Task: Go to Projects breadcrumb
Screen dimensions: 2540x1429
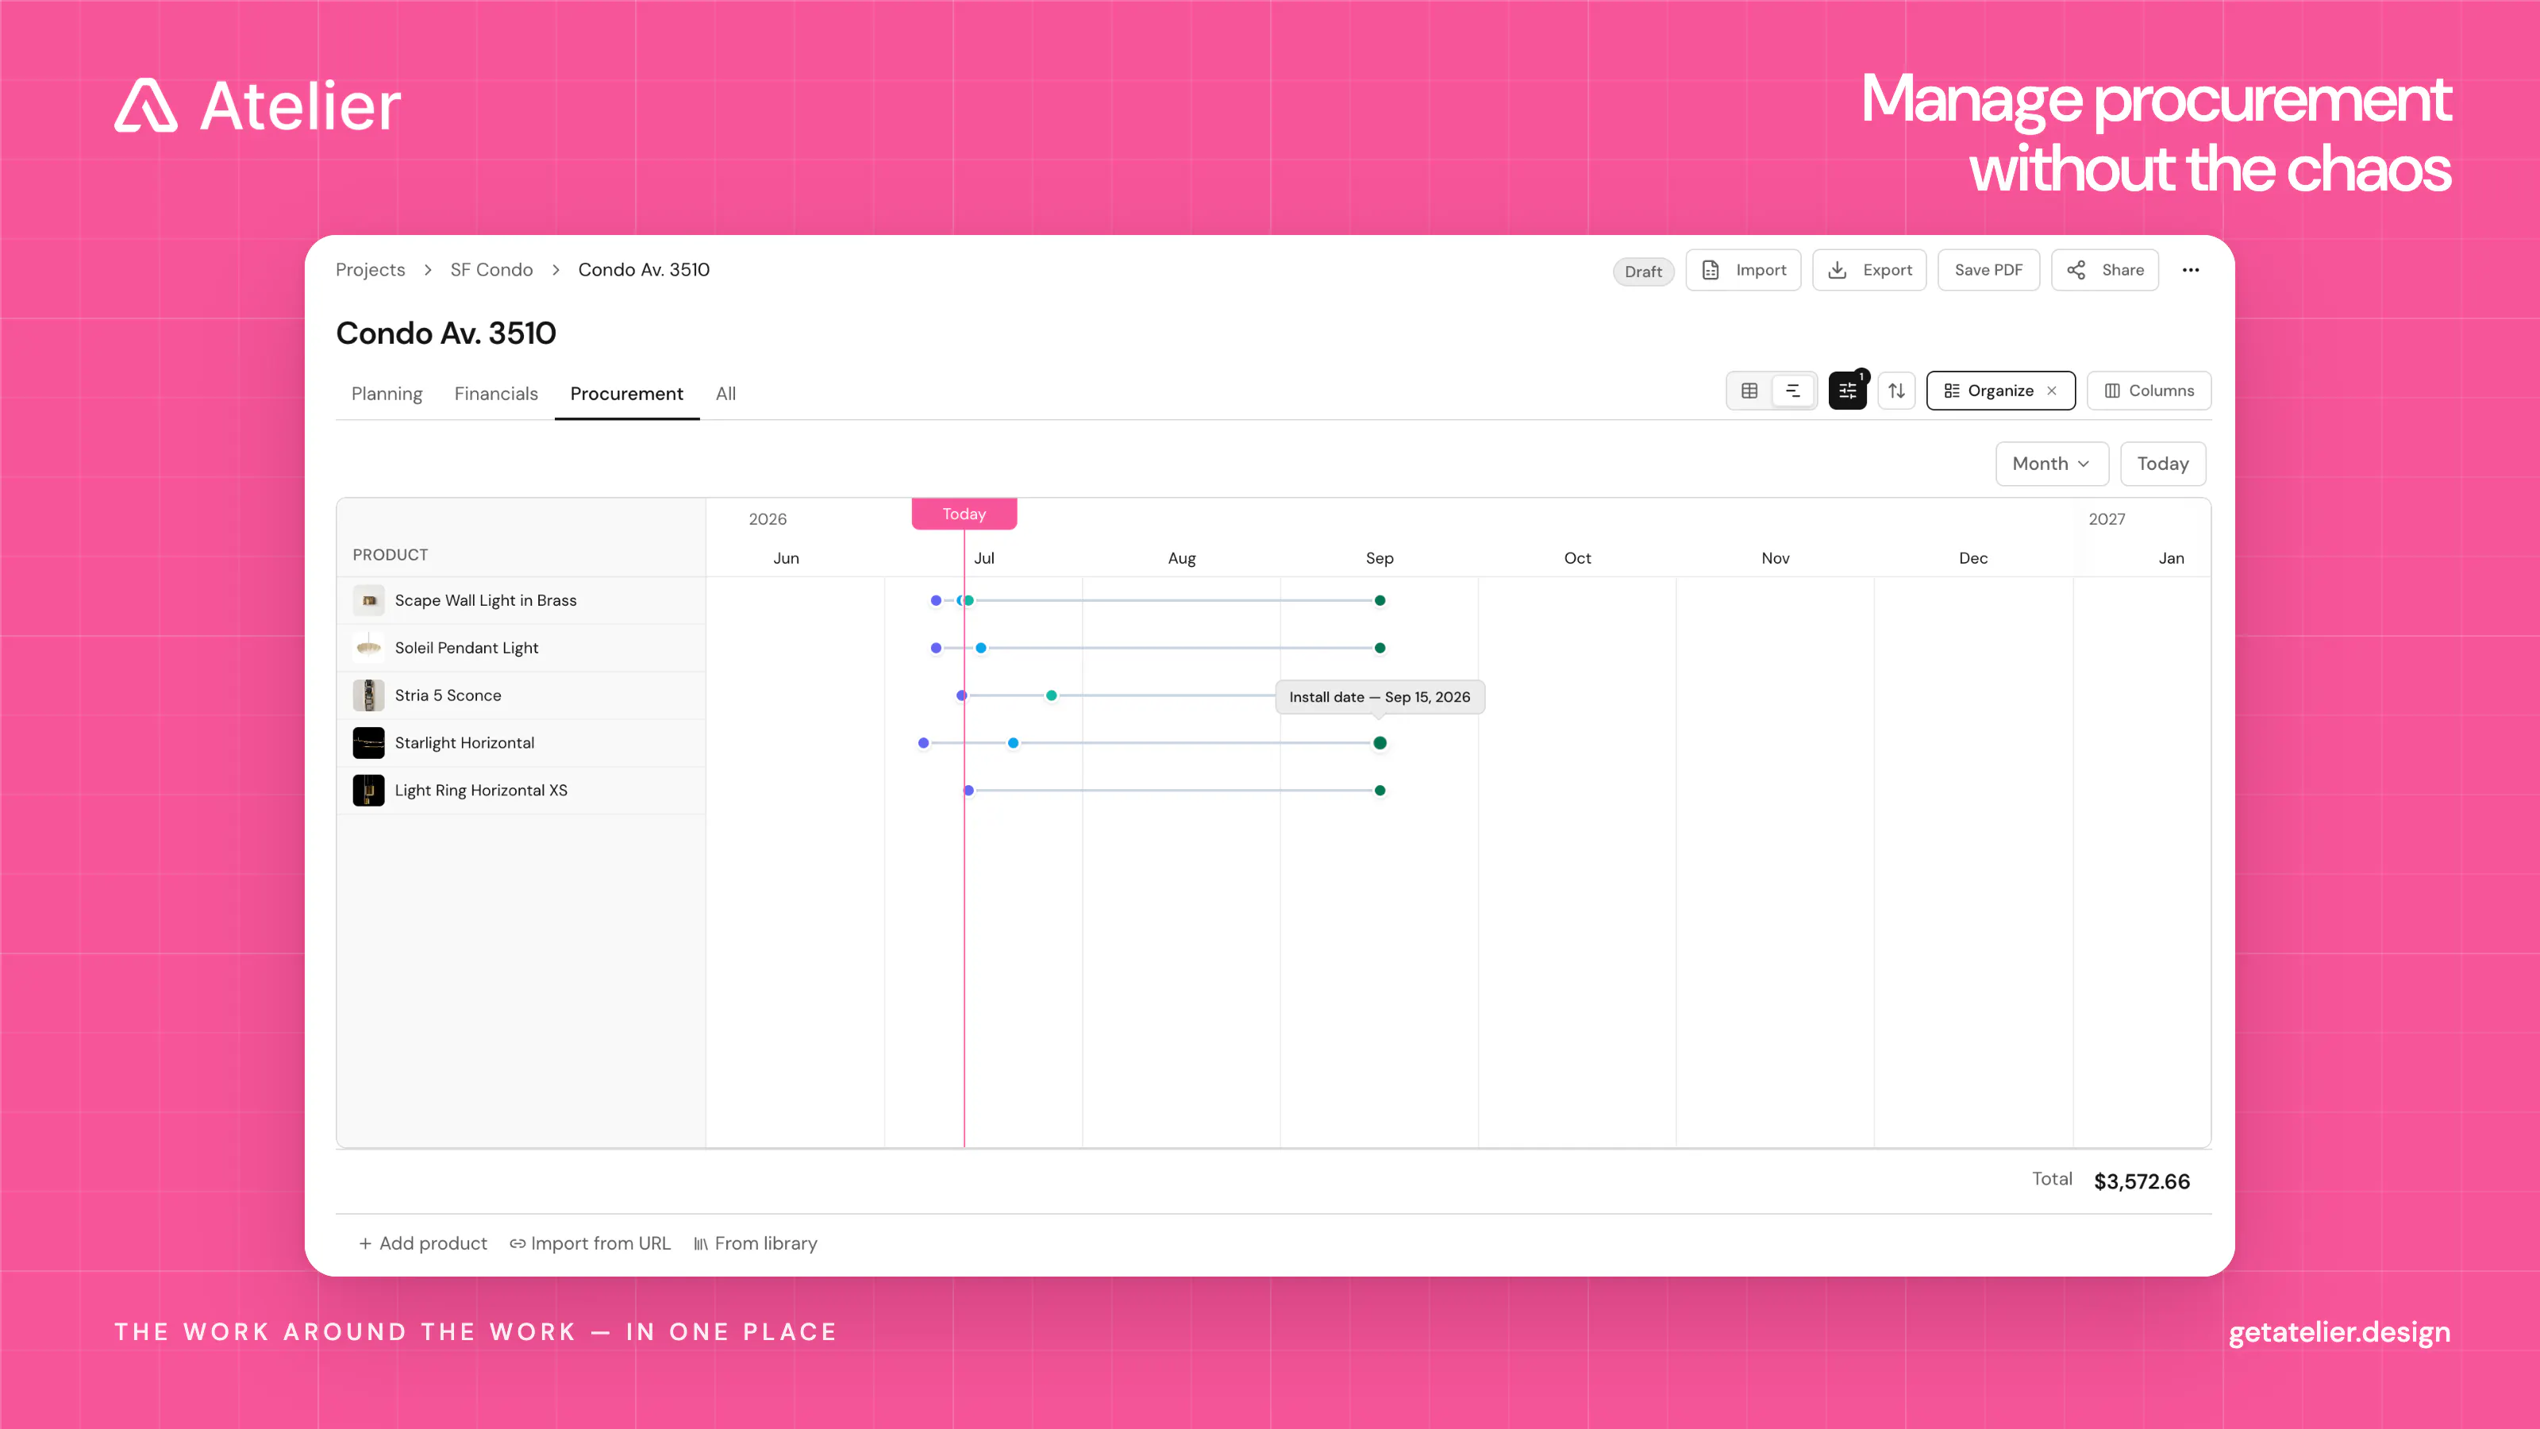Action: point(370,269)
